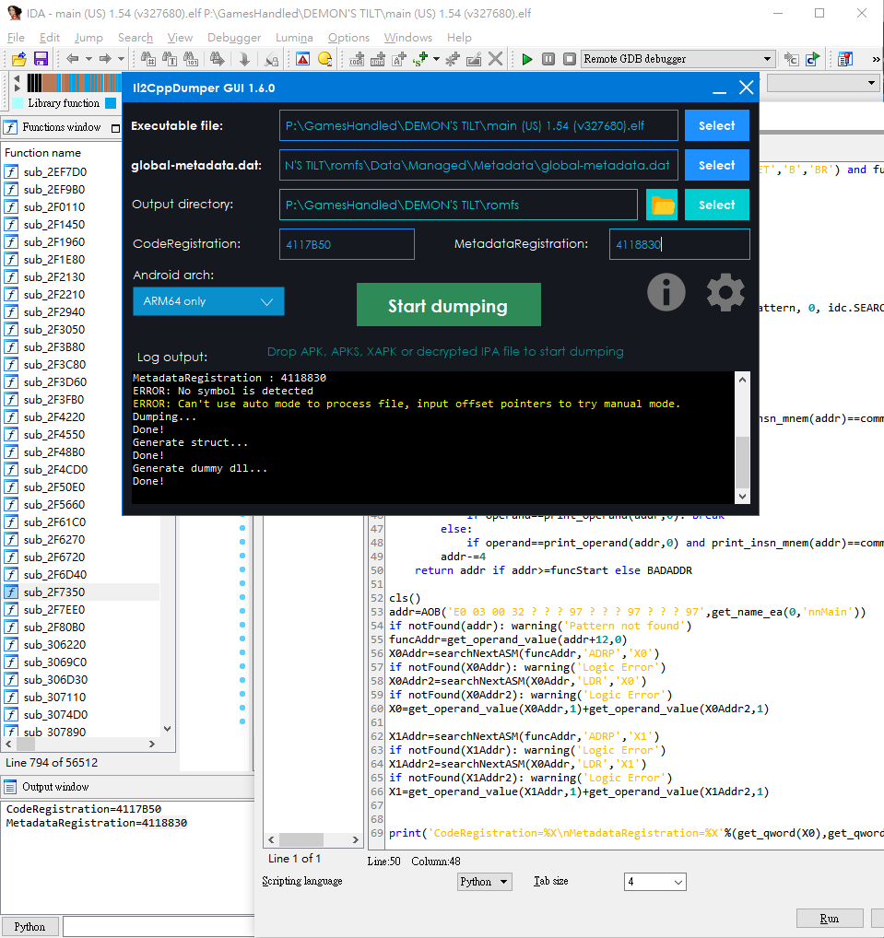Open the Lumina menu
The width and height of the screenshot is (884, 938).
pos(294,38)
